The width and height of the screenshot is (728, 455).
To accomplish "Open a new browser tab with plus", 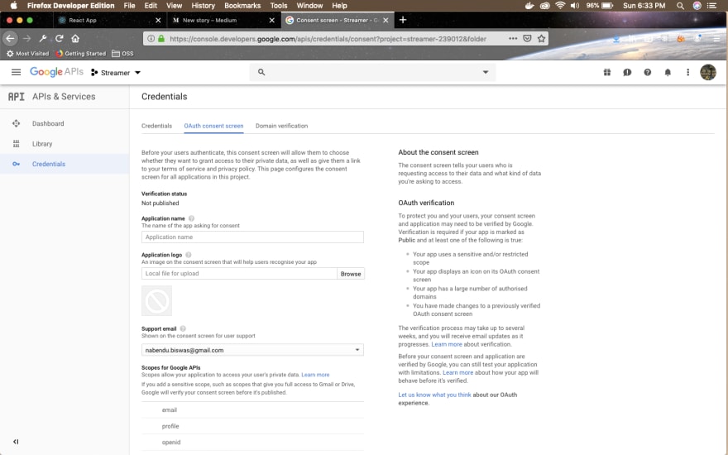I will point(403,20).
